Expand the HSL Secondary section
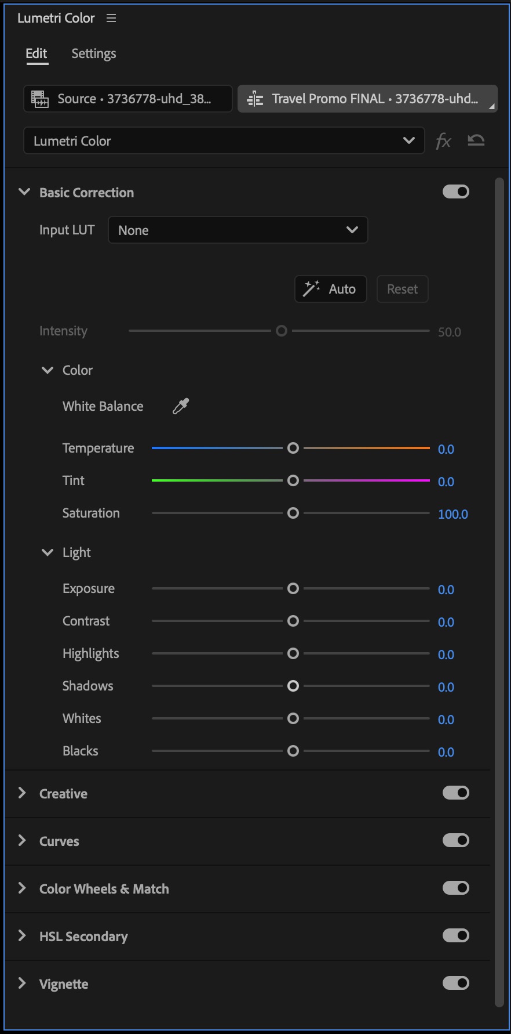 [22, 936]
